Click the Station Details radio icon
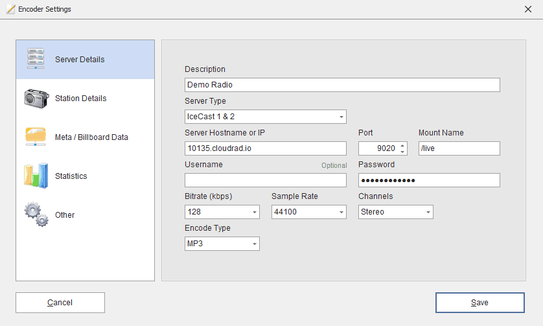This screenshot has height=326, width=543. 36,98
